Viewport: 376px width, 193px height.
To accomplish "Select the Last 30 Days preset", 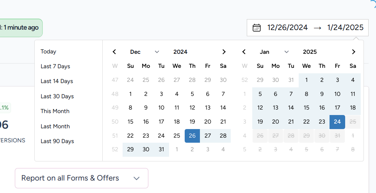I will [x=57, y=96].
